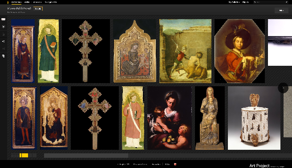Open the octagonal portrait with feathered hat
The width and height of the screenshot is (292, 168).
click(x=239, y=51)
